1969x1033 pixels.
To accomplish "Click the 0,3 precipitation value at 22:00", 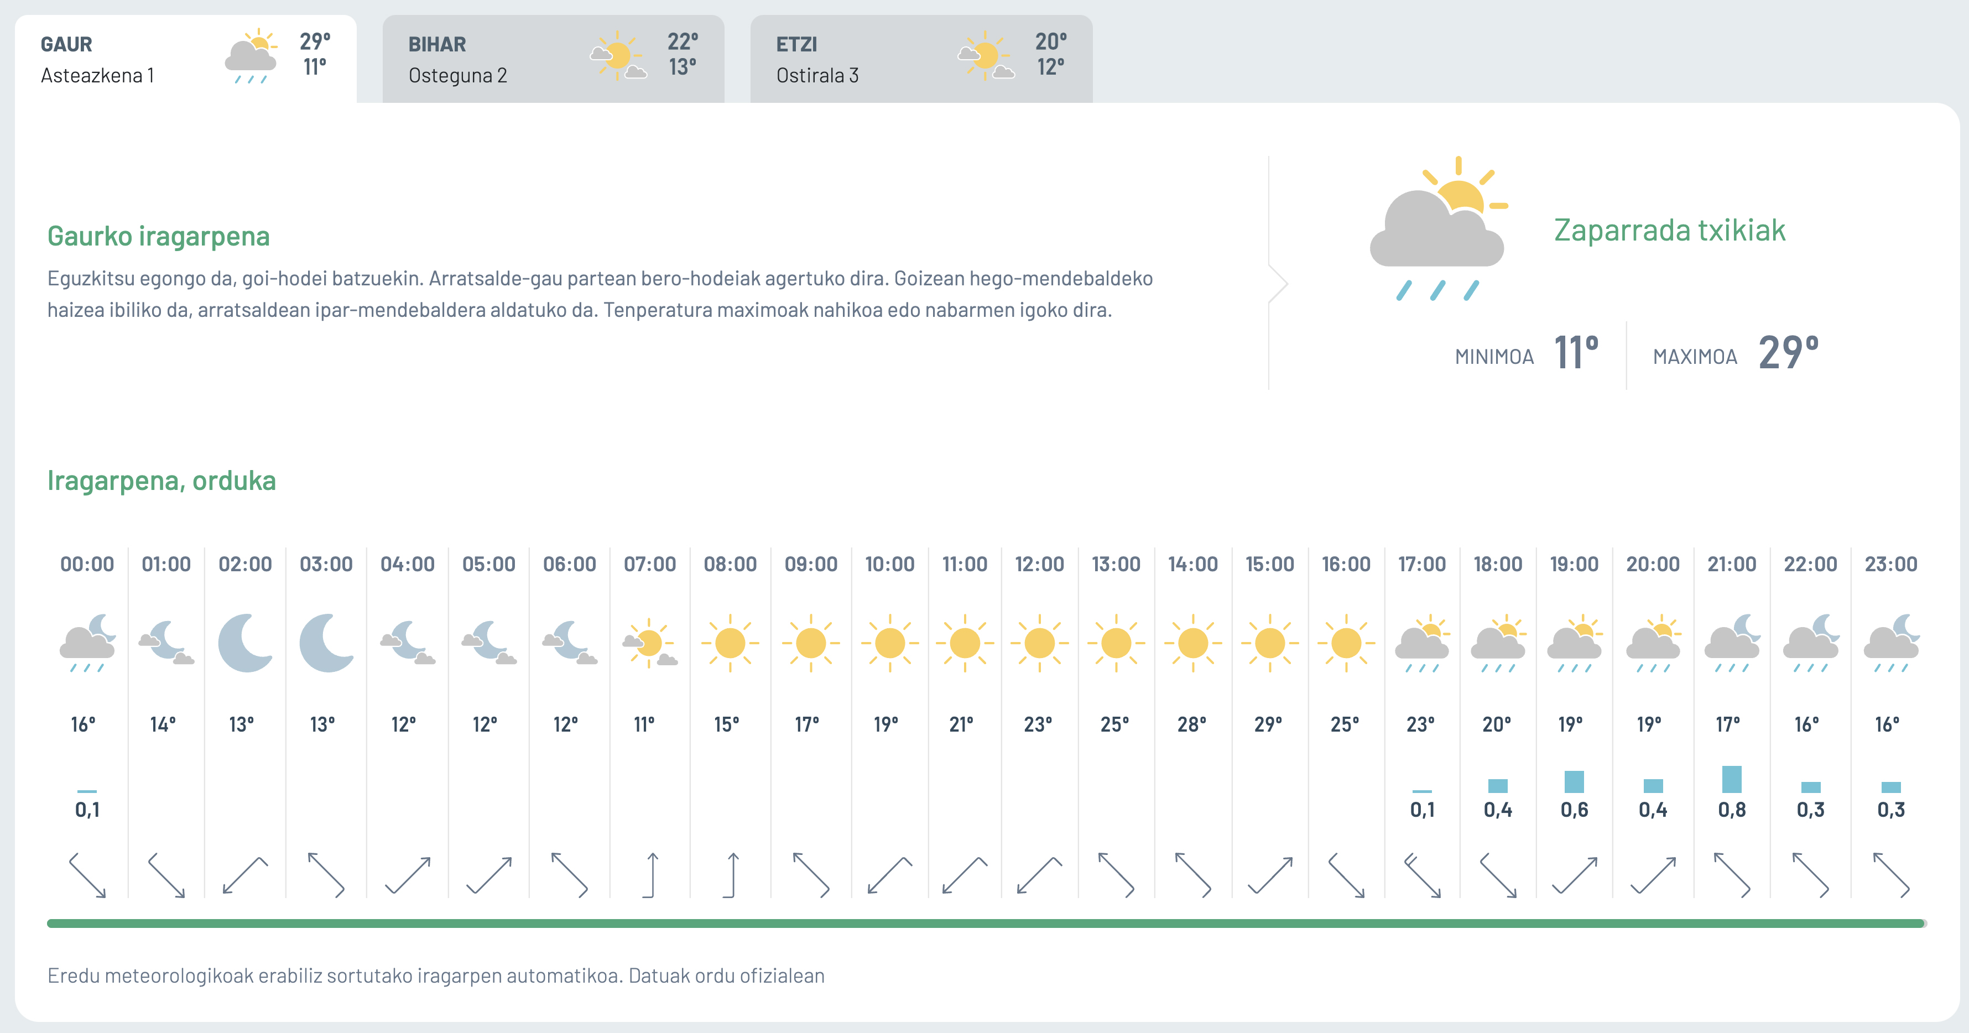I will [1810, 810].
